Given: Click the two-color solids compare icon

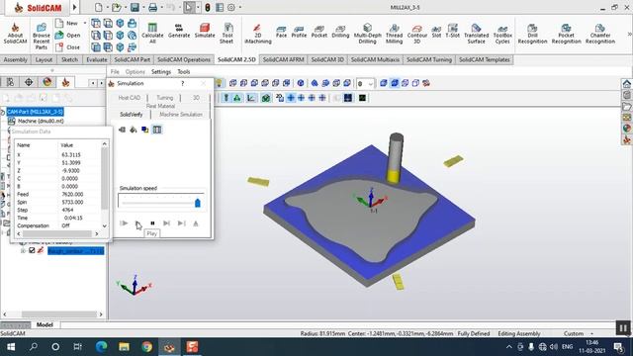Looking at the screenshot, I should tap(145, 130).
